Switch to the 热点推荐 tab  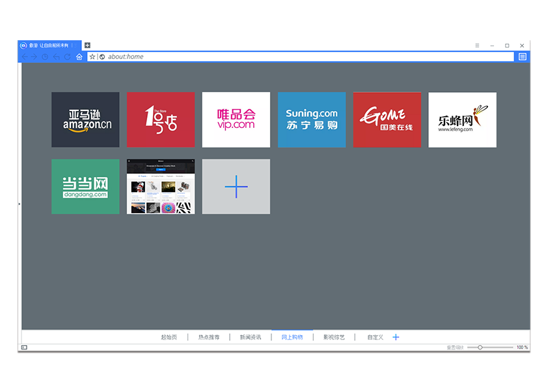209,337
